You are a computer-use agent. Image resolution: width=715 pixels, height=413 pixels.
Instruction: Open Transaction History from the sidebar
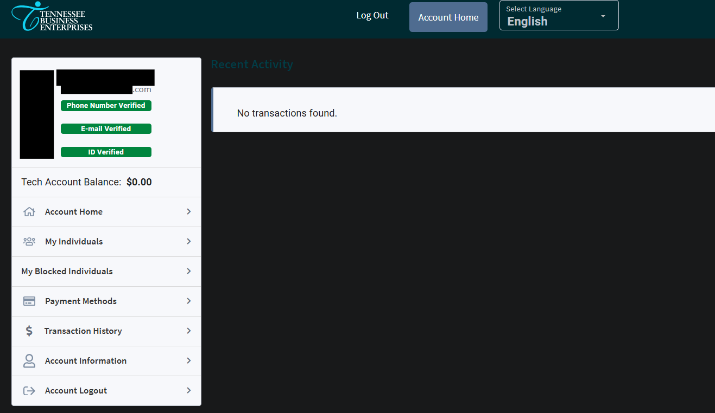[83, 331]
